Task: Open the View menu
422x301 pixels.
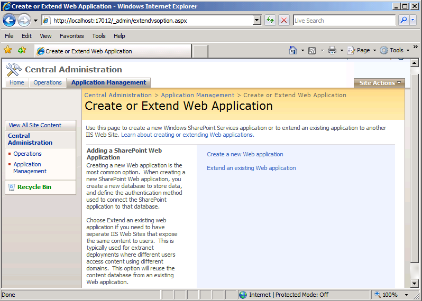Action: 45,36
